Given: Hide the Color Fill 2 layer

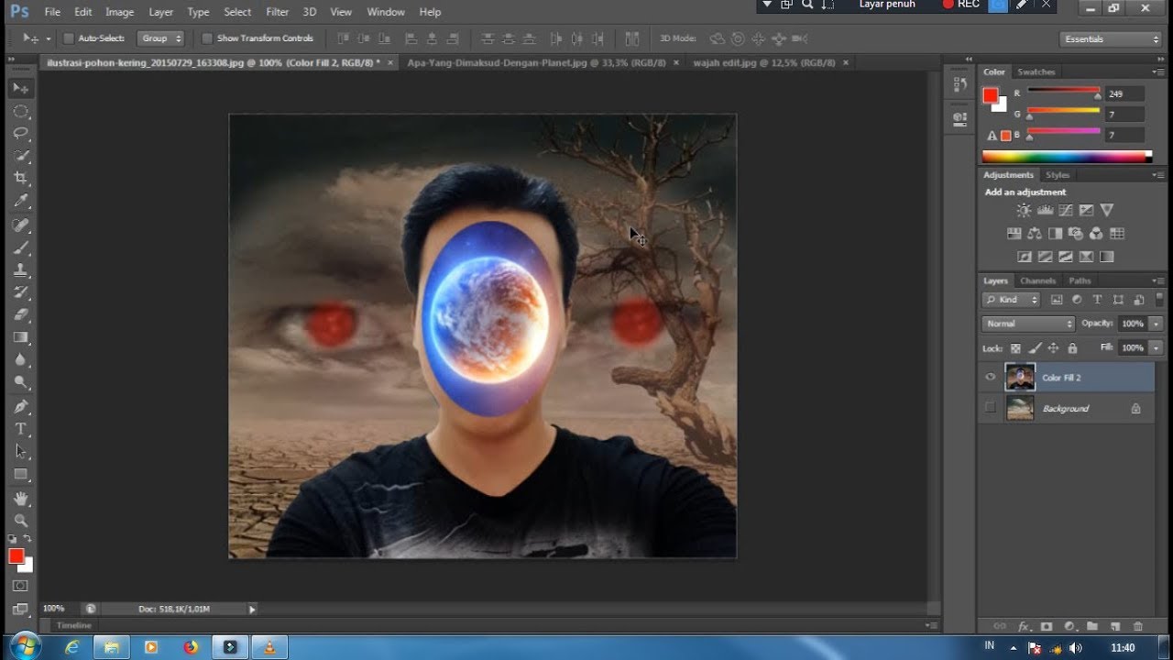Looking at the screenshot, I should tap(990, 377).
